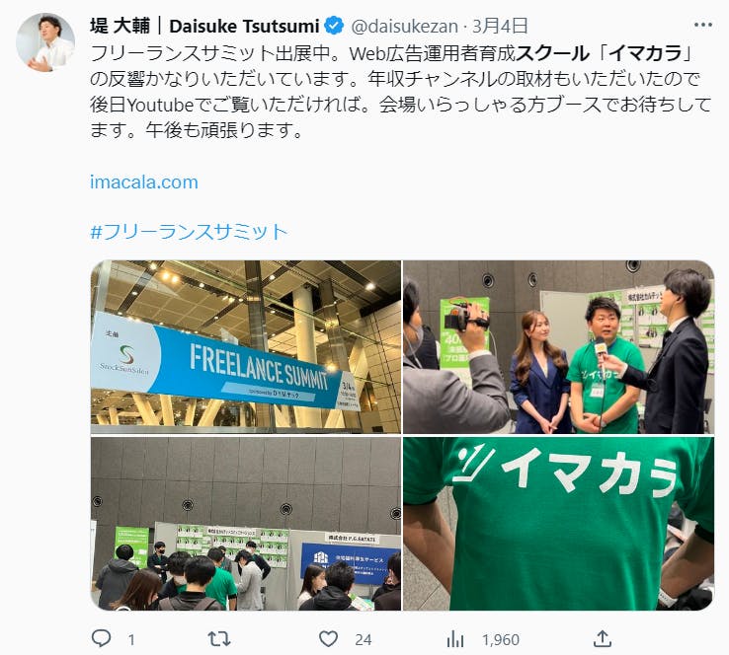
Task: Enlarge the interview with microphone photo
Action: point(558,347)
